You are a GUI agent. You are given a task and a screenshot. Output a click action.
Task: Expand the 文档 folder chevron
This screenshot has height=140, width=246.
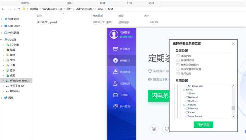point(3,60)
